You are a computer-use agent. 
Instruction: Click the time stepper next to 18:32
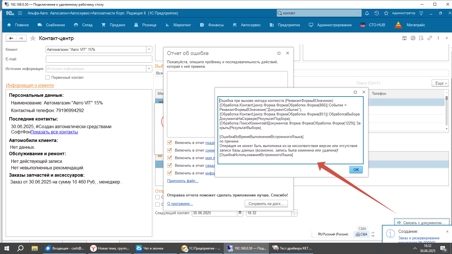point(294,213)
